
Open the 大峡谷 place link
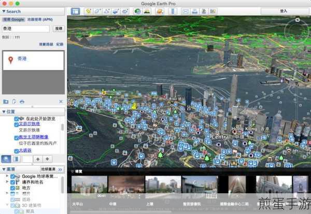pos(25,150)
